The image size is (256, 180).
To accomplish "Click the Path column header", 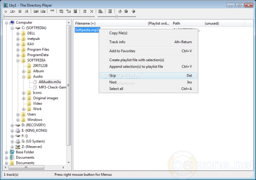I will tap(187, 24).
